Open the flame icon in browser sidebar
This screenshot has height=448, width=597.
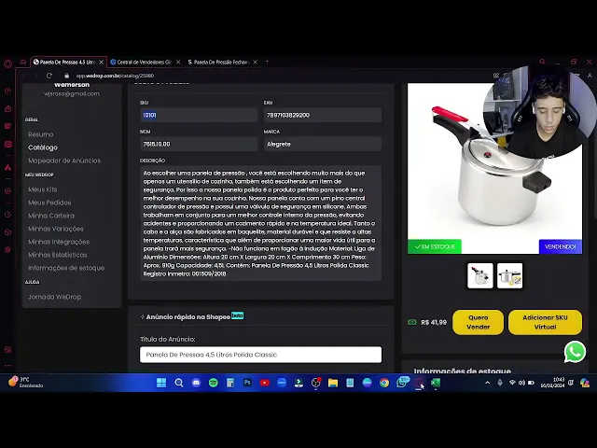click(x=7, y=167)
